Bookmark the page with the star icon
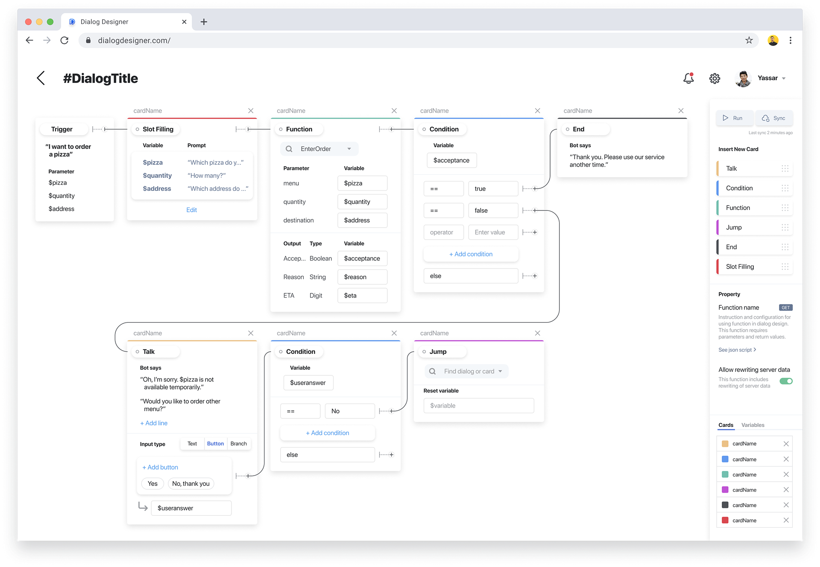Screen dimensions: 820x567 pos(749,40)
